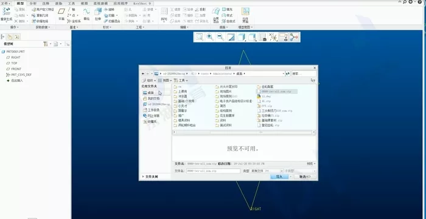
Task: Select 桌面 (Desktop) in common folders
Action: [x=156, y=93]
